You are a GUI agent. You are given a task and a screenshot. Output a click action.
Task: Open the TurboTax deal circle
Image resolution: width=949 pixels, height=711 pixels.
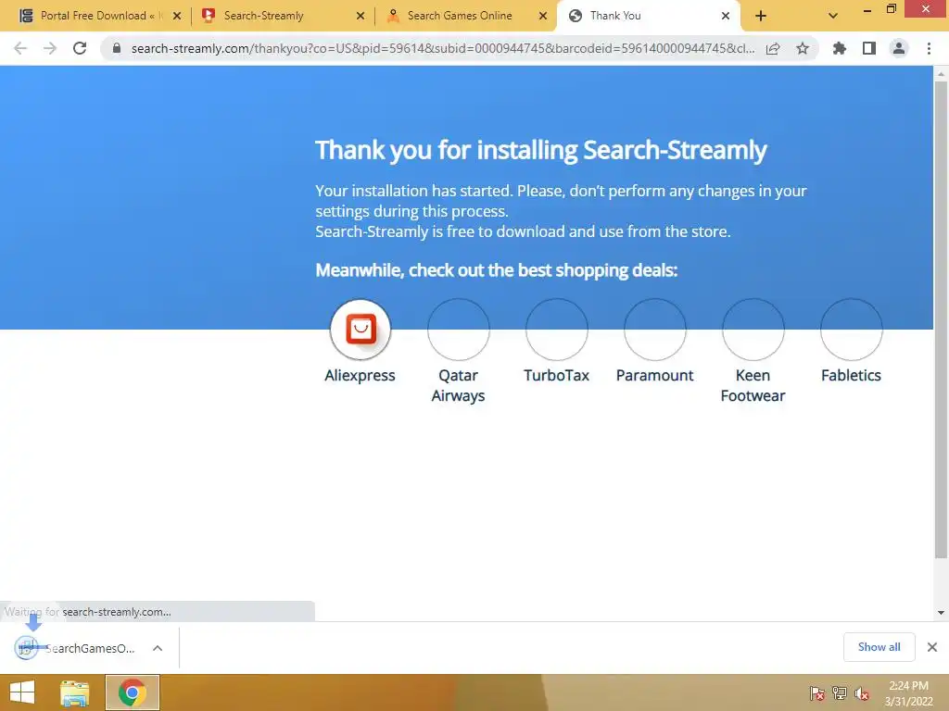tap(557, 330)
